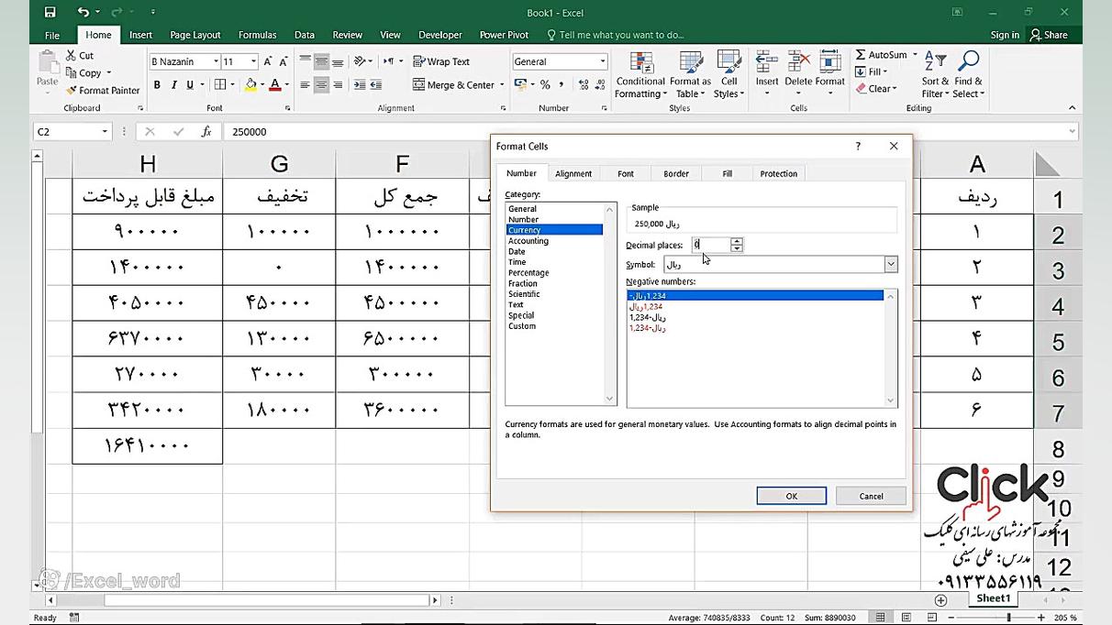
Task: Select Percentage in Category list
Action: 528,272
